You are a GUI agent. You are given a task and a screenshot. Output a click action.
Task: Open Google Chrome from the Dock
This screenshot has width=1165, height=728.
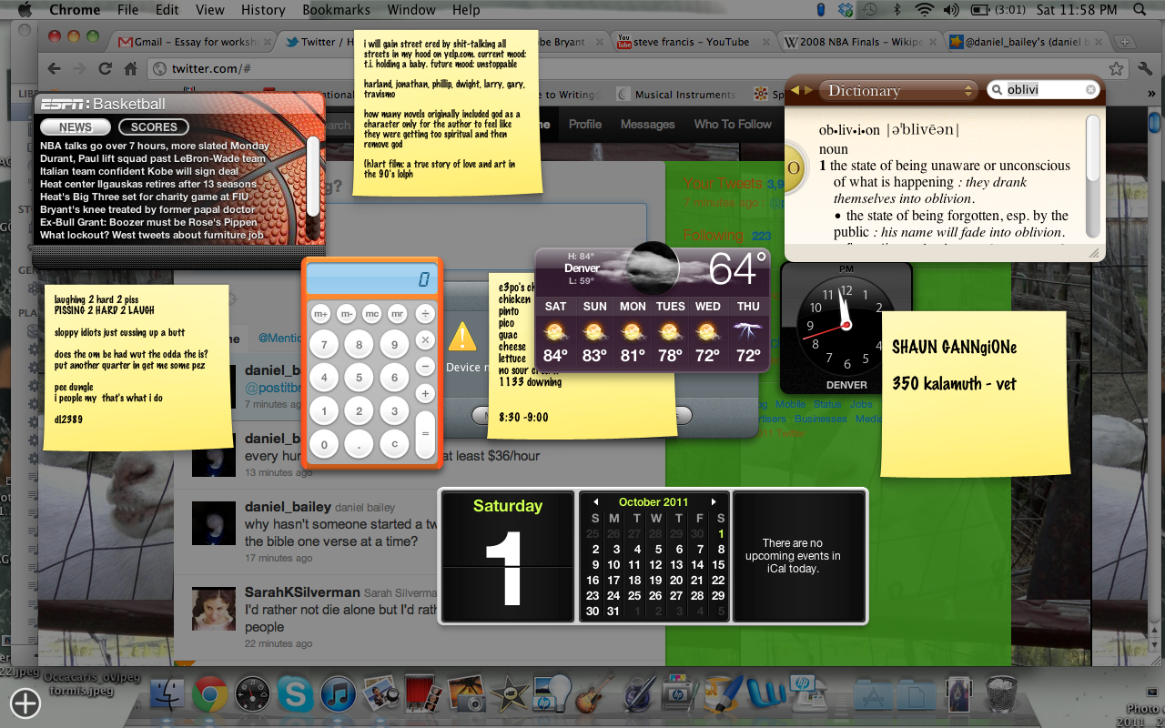pyautogui.click(x=209, y=695)
